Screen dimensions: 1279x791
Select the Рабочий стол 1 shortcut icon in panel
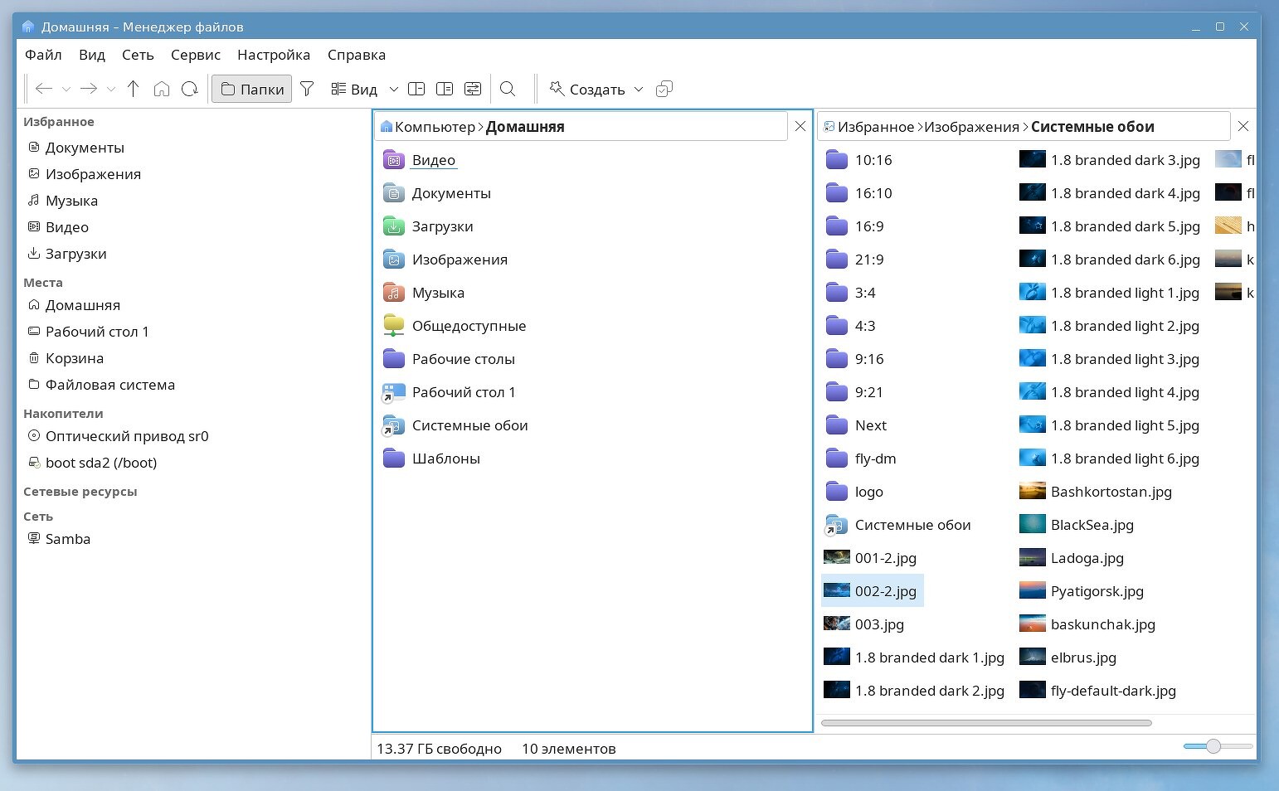[x=394, y=392]
